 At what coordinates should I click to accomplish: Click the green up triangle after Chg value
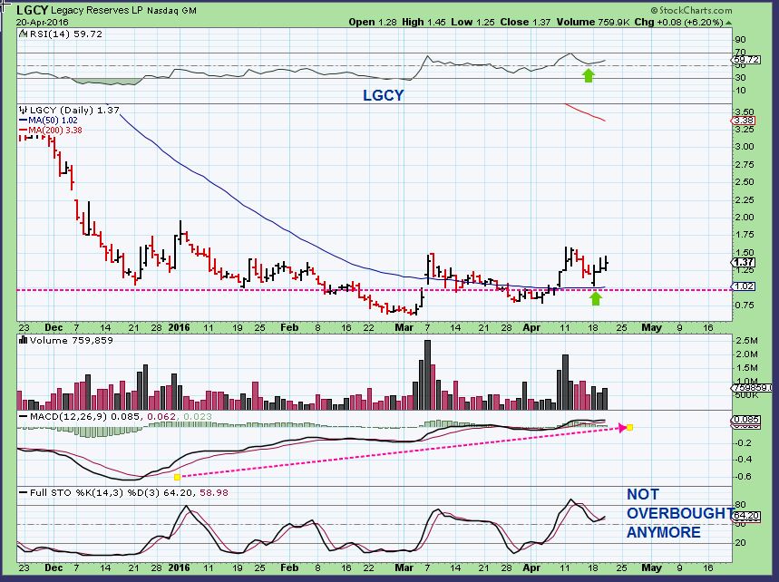728,23
